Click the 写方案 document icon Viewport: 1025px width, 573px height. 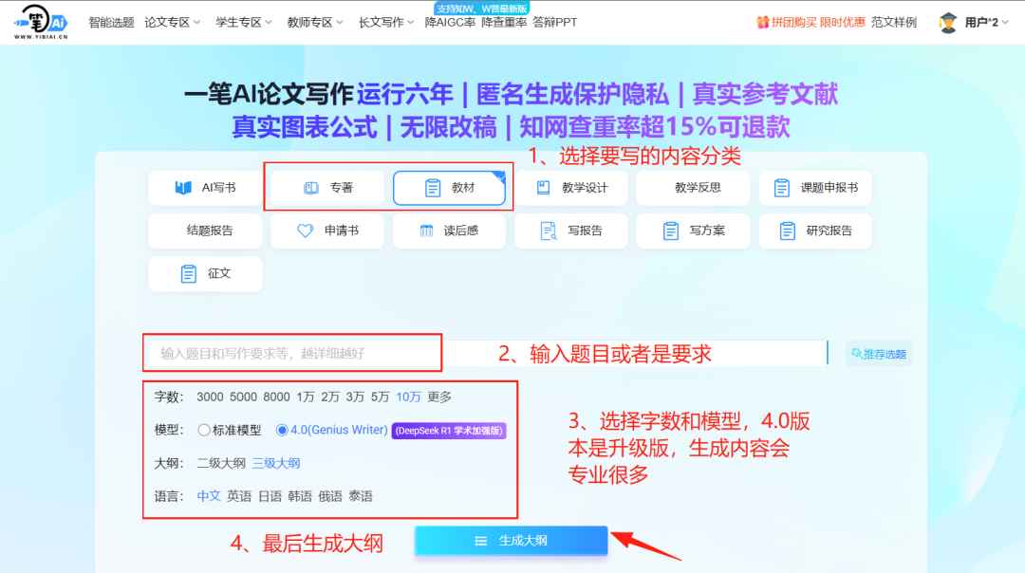pyautogui.click(x=671, y=231)
